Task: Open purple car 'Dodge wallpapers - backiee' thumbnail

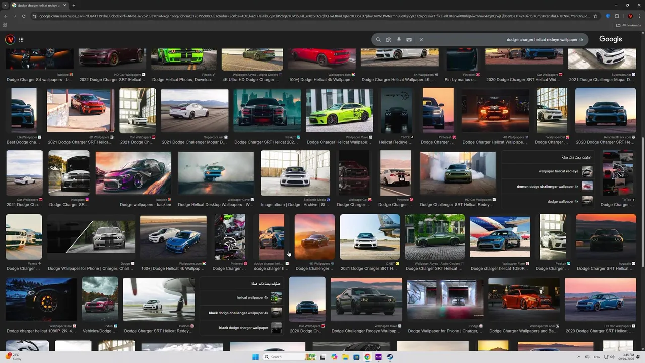Action: (x=133, y=173)
